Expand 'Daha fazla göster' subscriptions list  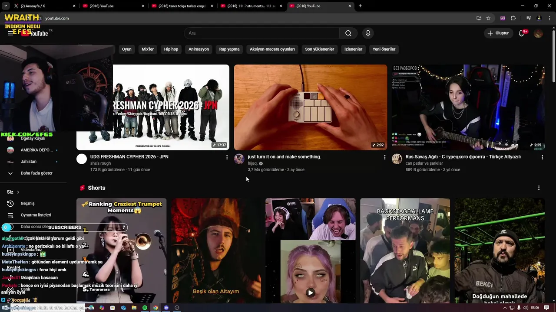click(33, 173)
